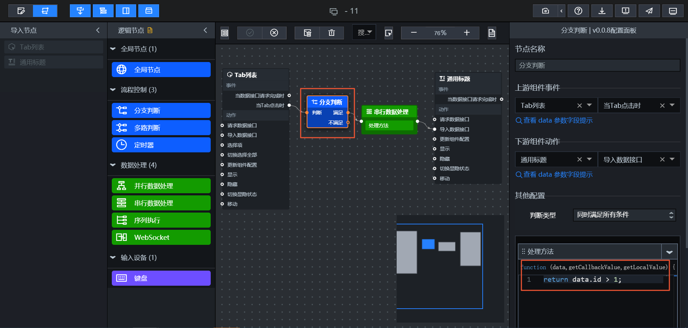Take a snapshot with the camera icon
The width and height of the screenshot is (688, 328).
[x=545, y=11]
